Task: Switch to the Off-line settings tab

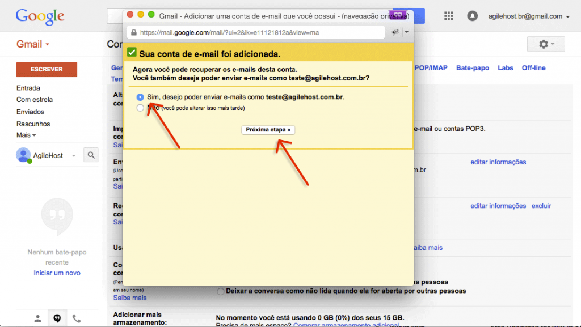Action: click(x=533, y=68)
